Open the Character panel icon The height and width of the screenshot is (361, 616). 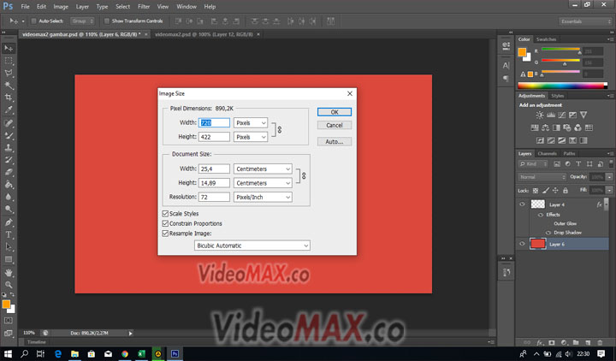tap(506, 66)
